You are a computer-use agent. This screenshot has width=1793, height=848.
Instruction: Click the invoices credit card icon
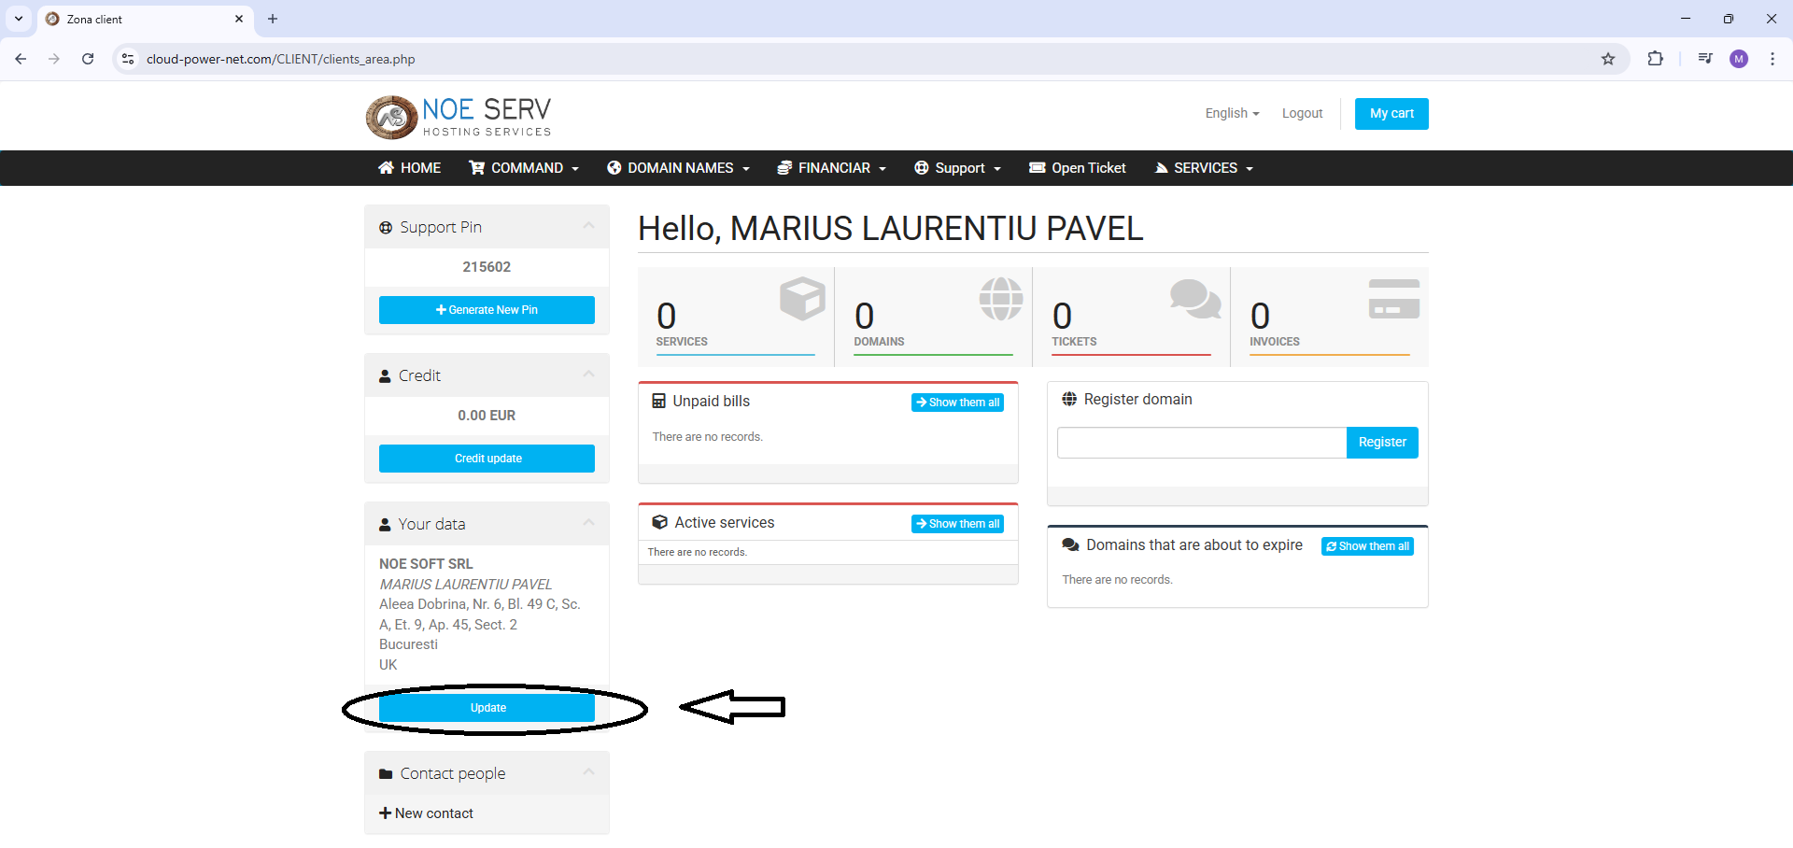[x=1393, y=299]
